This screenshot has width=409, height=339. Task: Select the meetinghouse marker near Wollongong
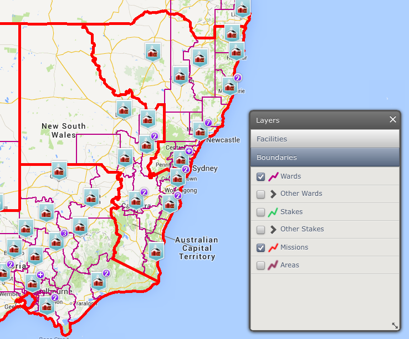click(170, 203)
